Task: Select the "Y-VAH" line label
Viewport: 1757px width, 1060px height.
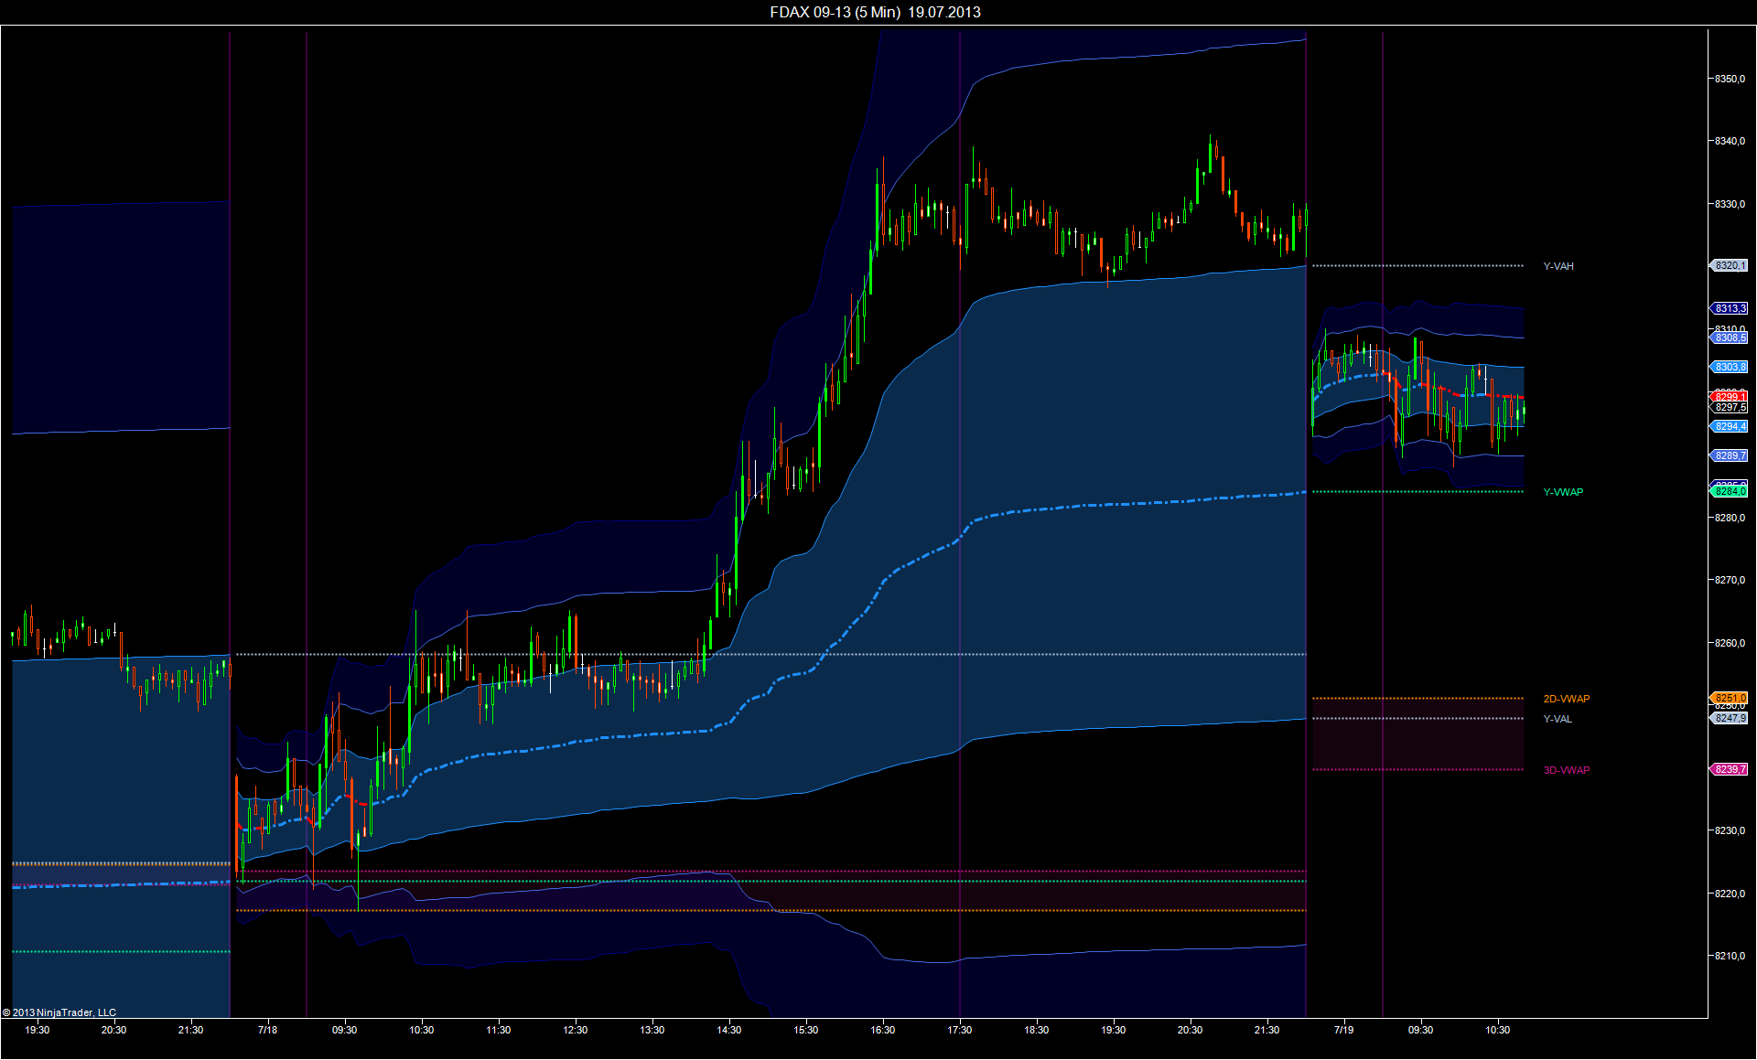Action: 1558,266
